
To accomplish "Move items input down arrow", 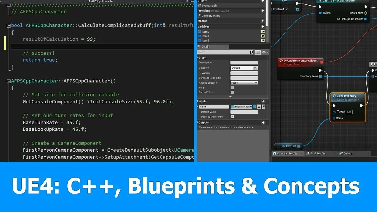I will [x=264, y=107].
